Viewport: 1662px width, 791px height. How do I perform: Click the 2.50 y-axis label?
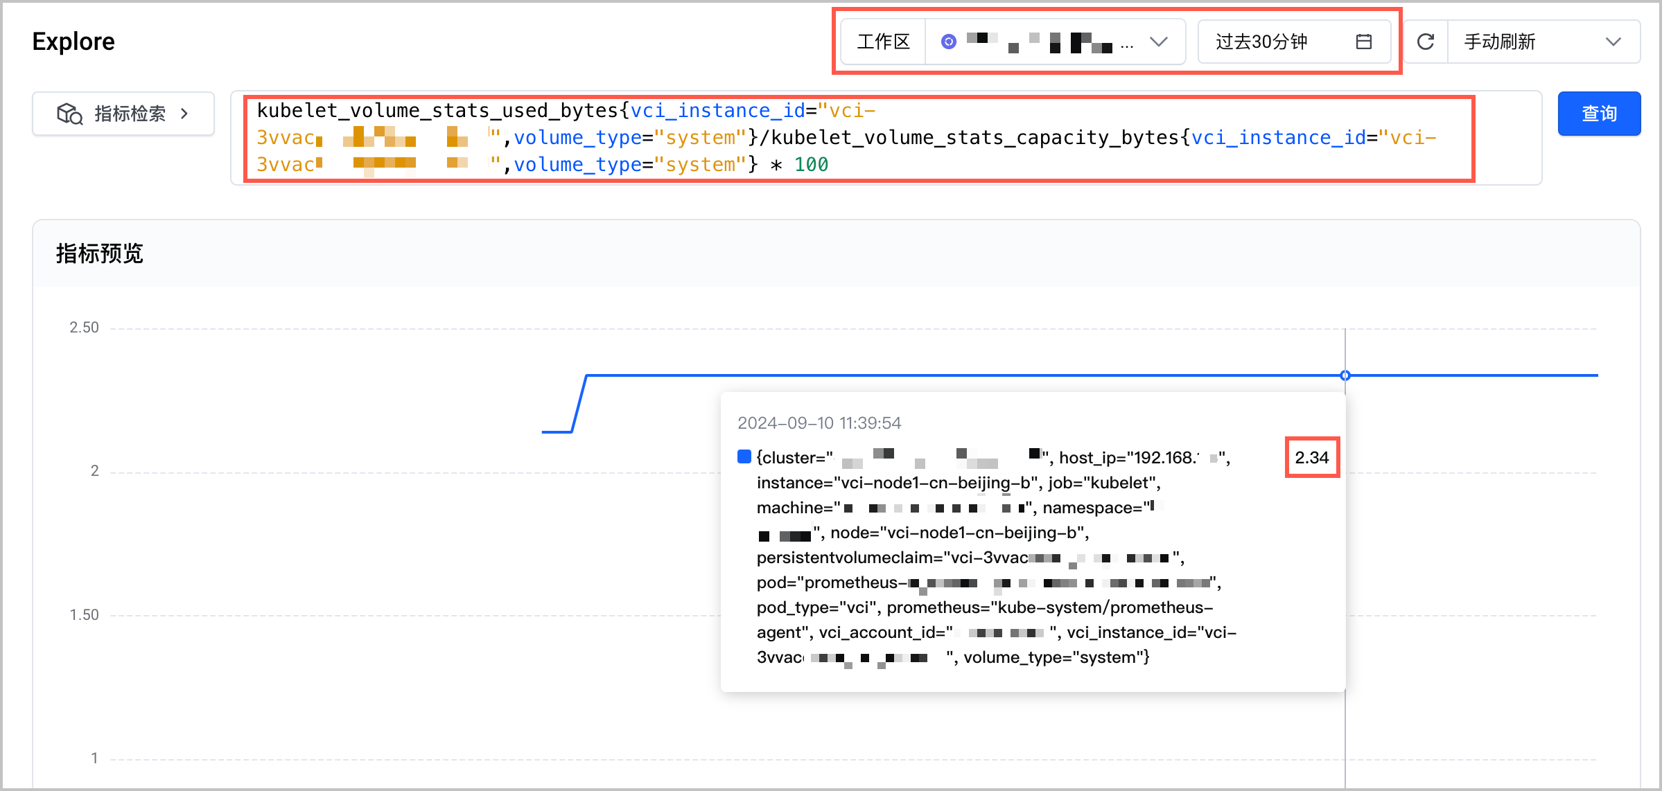(84, 328)
